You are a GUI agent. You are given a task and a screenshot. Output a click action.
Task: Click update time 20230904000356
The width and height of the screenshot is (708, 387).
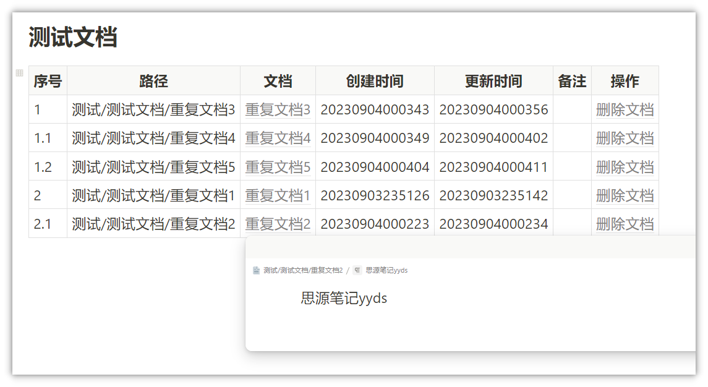coord(493,110)
